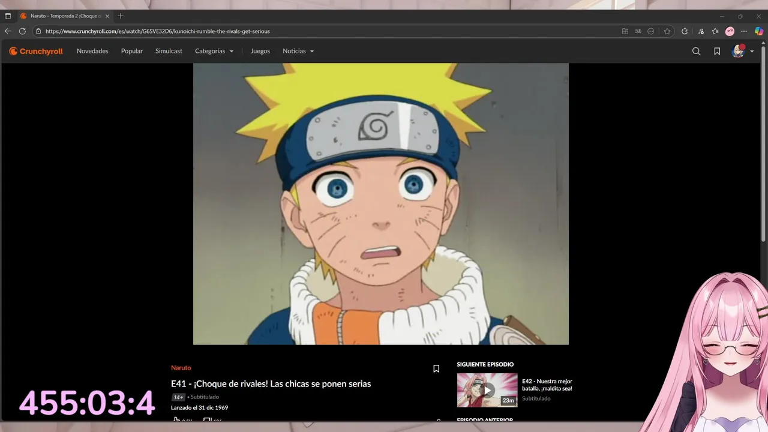768x432 pixels.
Task: Open the browser Settings and more menu
Action: (744, 31)
